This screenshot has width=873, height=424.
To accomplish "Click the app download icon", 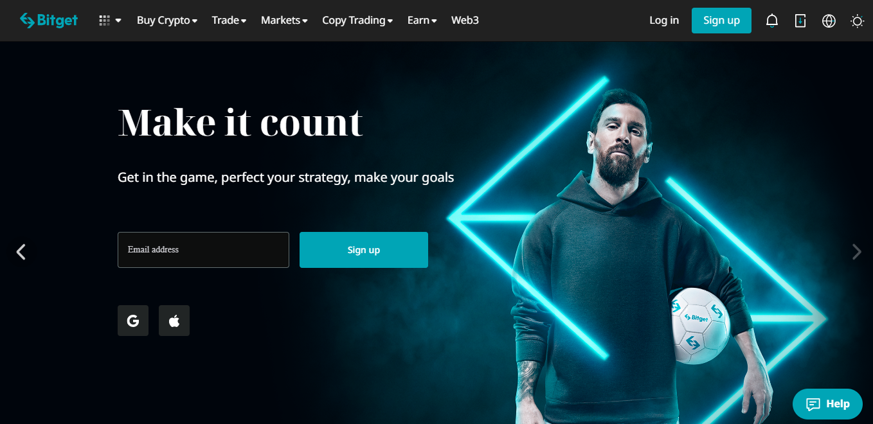I will click(x=800, y=21).
